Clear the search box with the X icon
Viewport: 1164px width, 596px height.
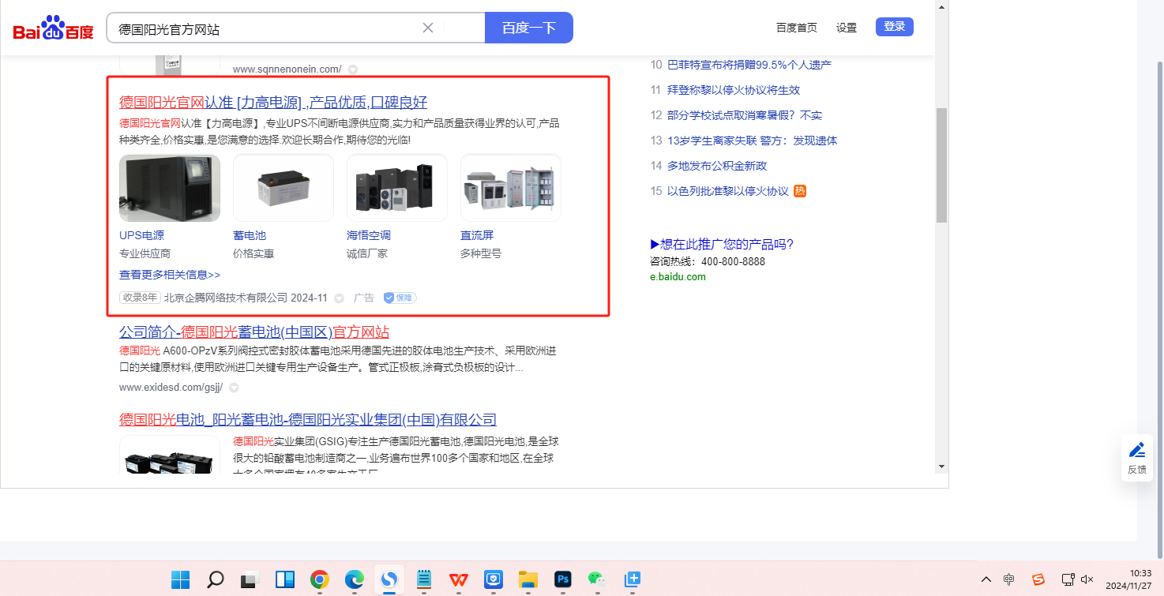coord(428,28)
